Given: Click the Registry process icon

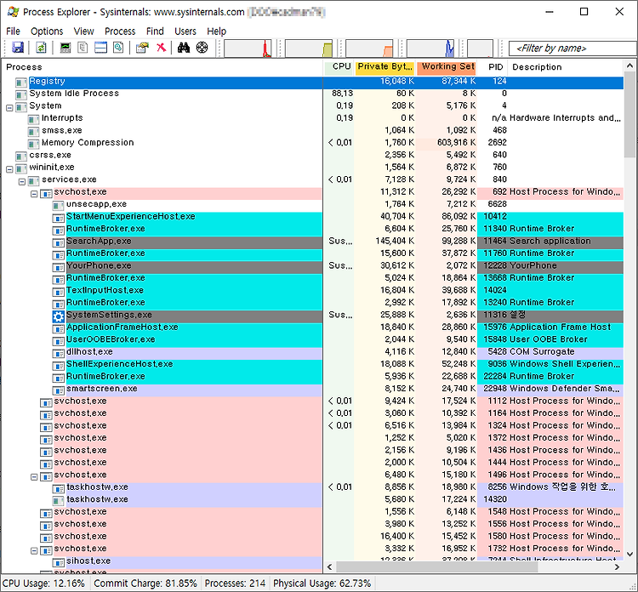Looking at the screenshot, I should point(21,83).
